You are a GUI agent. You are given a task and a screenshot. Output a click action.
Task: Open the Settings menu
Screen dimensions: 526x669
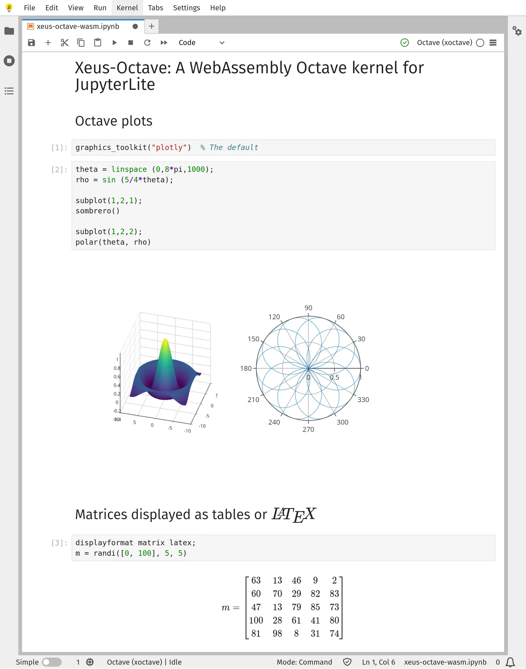click(x=186, y=8)
